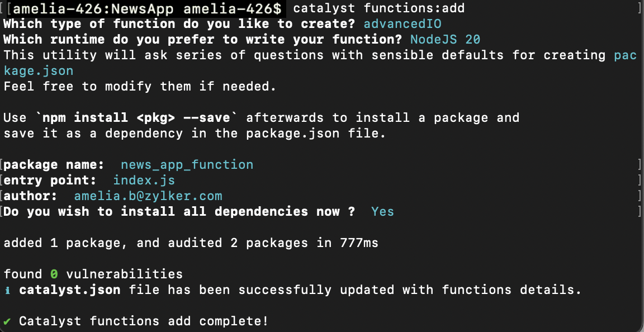The width and height of the screenshot is (644, 332).
Task: Click the blue info icon beside catalyst.json
Action: click(7, 290)
